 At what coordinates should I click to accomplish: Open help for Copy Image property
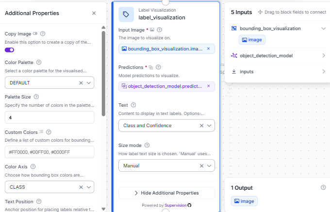pyautogui.click(x=43, y=33)
